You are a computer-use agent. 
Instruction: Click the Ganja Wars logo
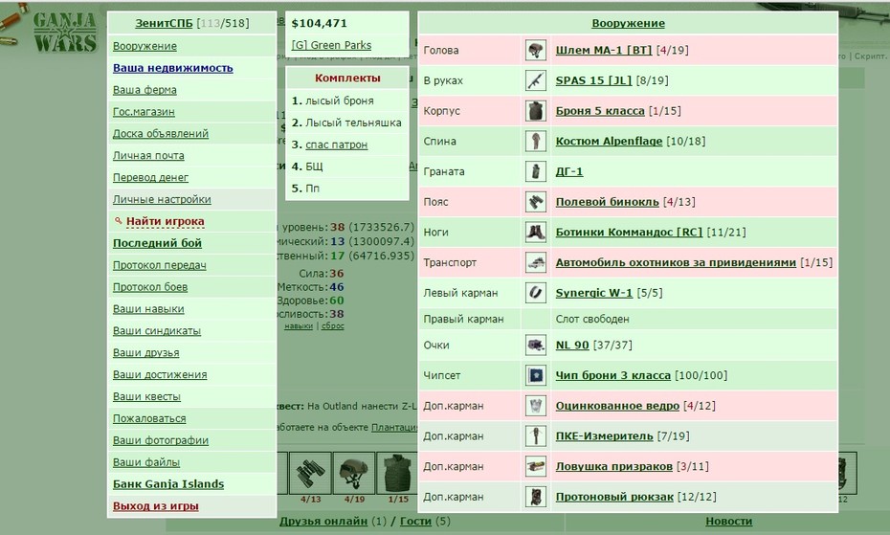pyautogui.click(x=65, y=33)
